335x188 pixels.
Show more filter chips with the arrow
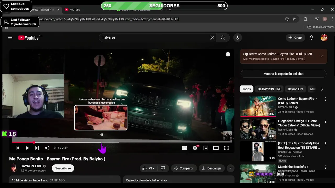pyautogui.click(x=322, y=89)
